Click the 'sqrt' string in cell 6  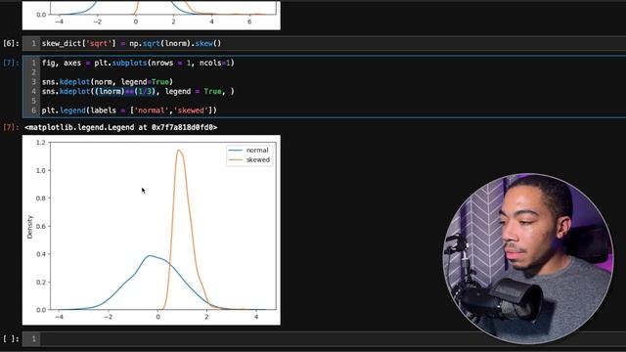click(x=99, y=43)
